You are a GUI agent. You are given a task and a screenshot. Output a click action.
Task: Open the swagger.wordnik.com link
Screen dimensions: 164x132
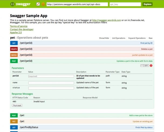(x=107, y=20)
